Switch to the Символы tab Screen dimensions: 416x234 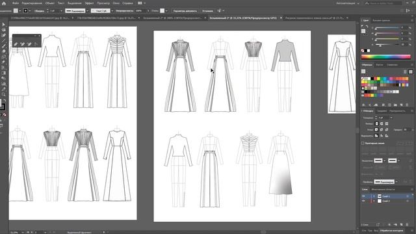click(x=392, y=65)
